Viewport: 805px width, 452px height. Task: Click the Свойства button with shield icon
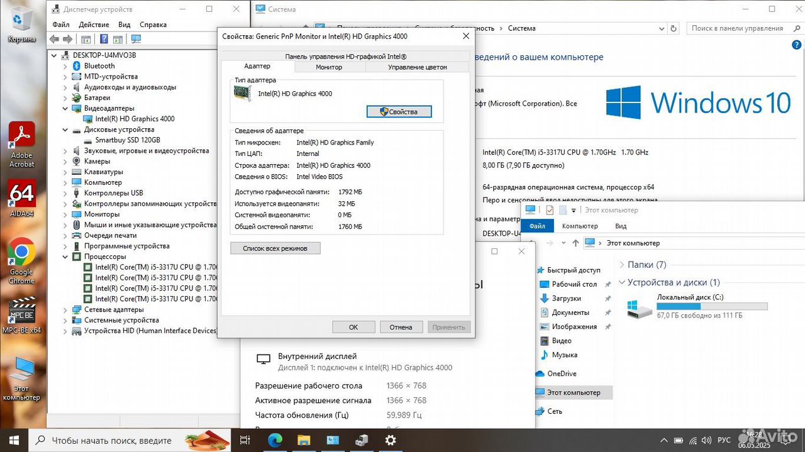(x=399, y=111)
